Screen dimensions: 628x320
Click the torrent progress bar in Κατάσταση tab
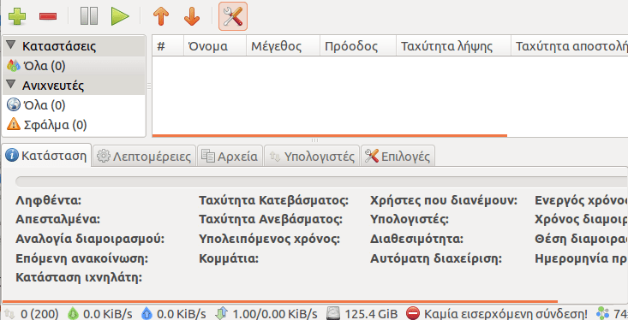(x=321, y=181)
